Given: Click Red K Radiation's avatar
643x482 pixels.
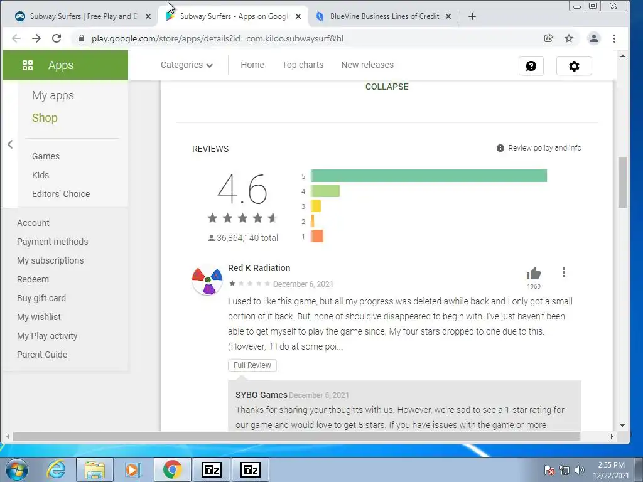Looking at the screenshot, I should pyautogui.click(x=207, y=281).
